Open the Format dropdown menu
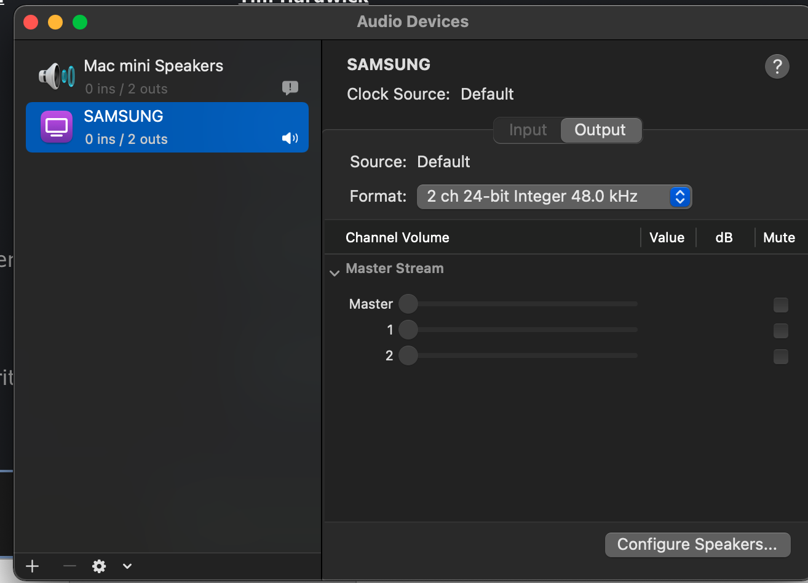The width and height of the screenshot is (808, 583). pos(554,197)
